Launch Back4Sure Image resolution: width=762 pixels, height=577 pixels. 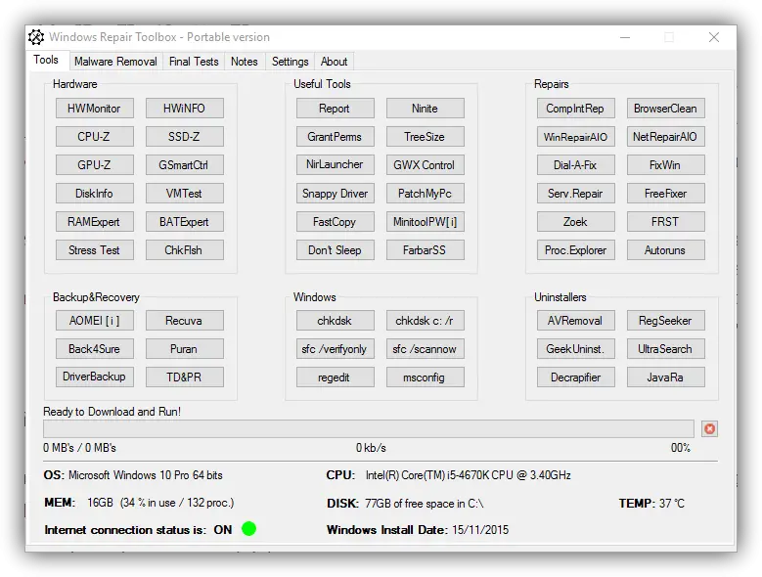[94, 349]
